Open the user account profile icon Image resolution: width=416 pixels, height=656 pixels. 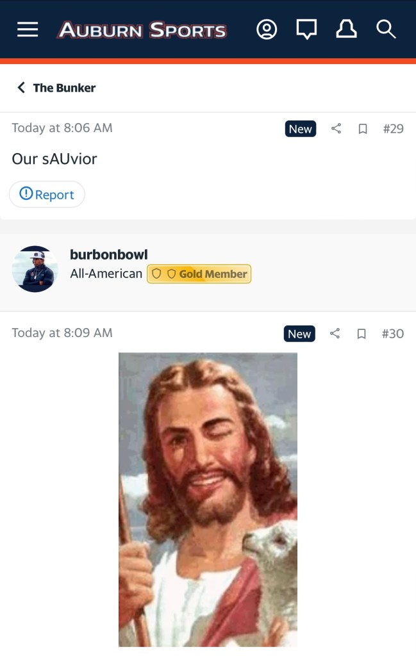[x=267, y=29]
